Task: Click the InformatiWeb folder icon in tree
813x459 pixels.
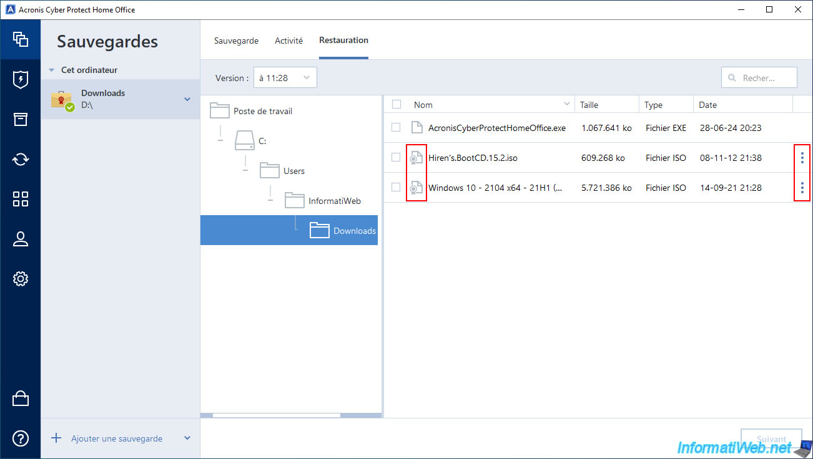Action: (x=295, y=200)
